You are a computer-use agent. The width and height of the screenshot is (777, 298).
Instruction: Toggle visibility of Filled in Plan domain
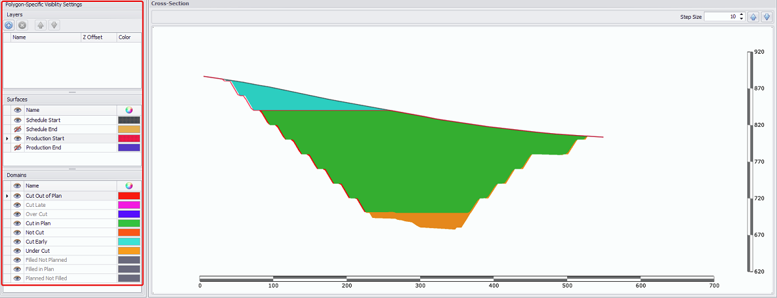[x=17, y=269]
